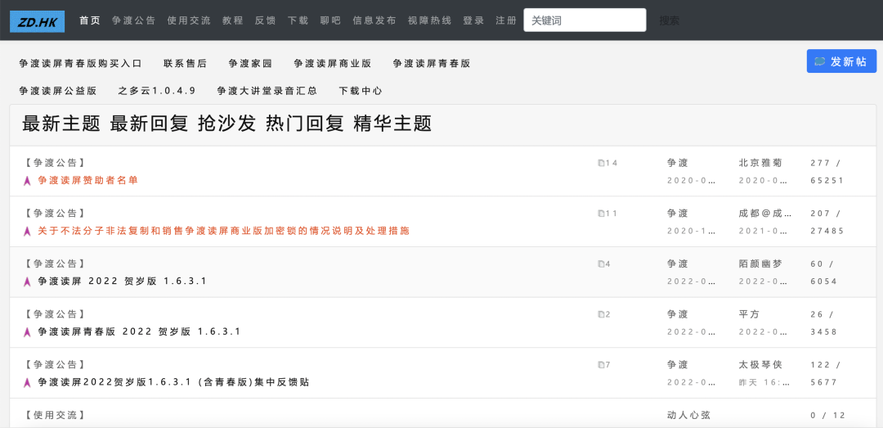Open the 争渡读屏公益版 link
883x428 pixels.
click(57, 91)
